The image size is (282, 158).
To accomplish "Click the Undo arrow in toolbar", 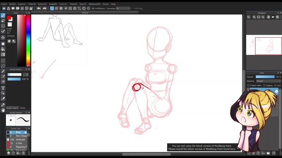I will click(x=39, y=8).
